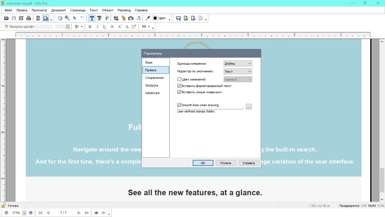Select the Object arrow pointer tool
The height and width of the screenshot is (217, 385).
75,18
